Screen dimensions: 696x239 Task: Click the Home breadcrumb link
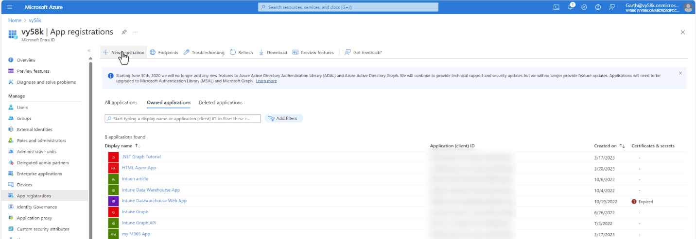coord(15,20)
